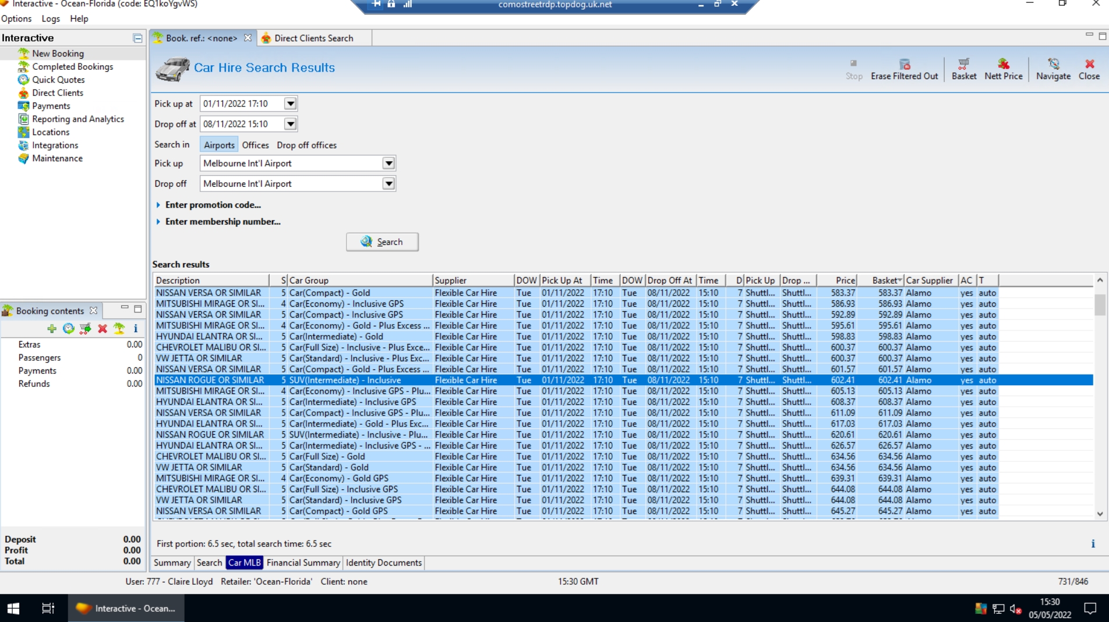The width and height of the screenshot is (1109, 622).
Task: Maximize the Booking contents panel
Action: click(138, 308)
